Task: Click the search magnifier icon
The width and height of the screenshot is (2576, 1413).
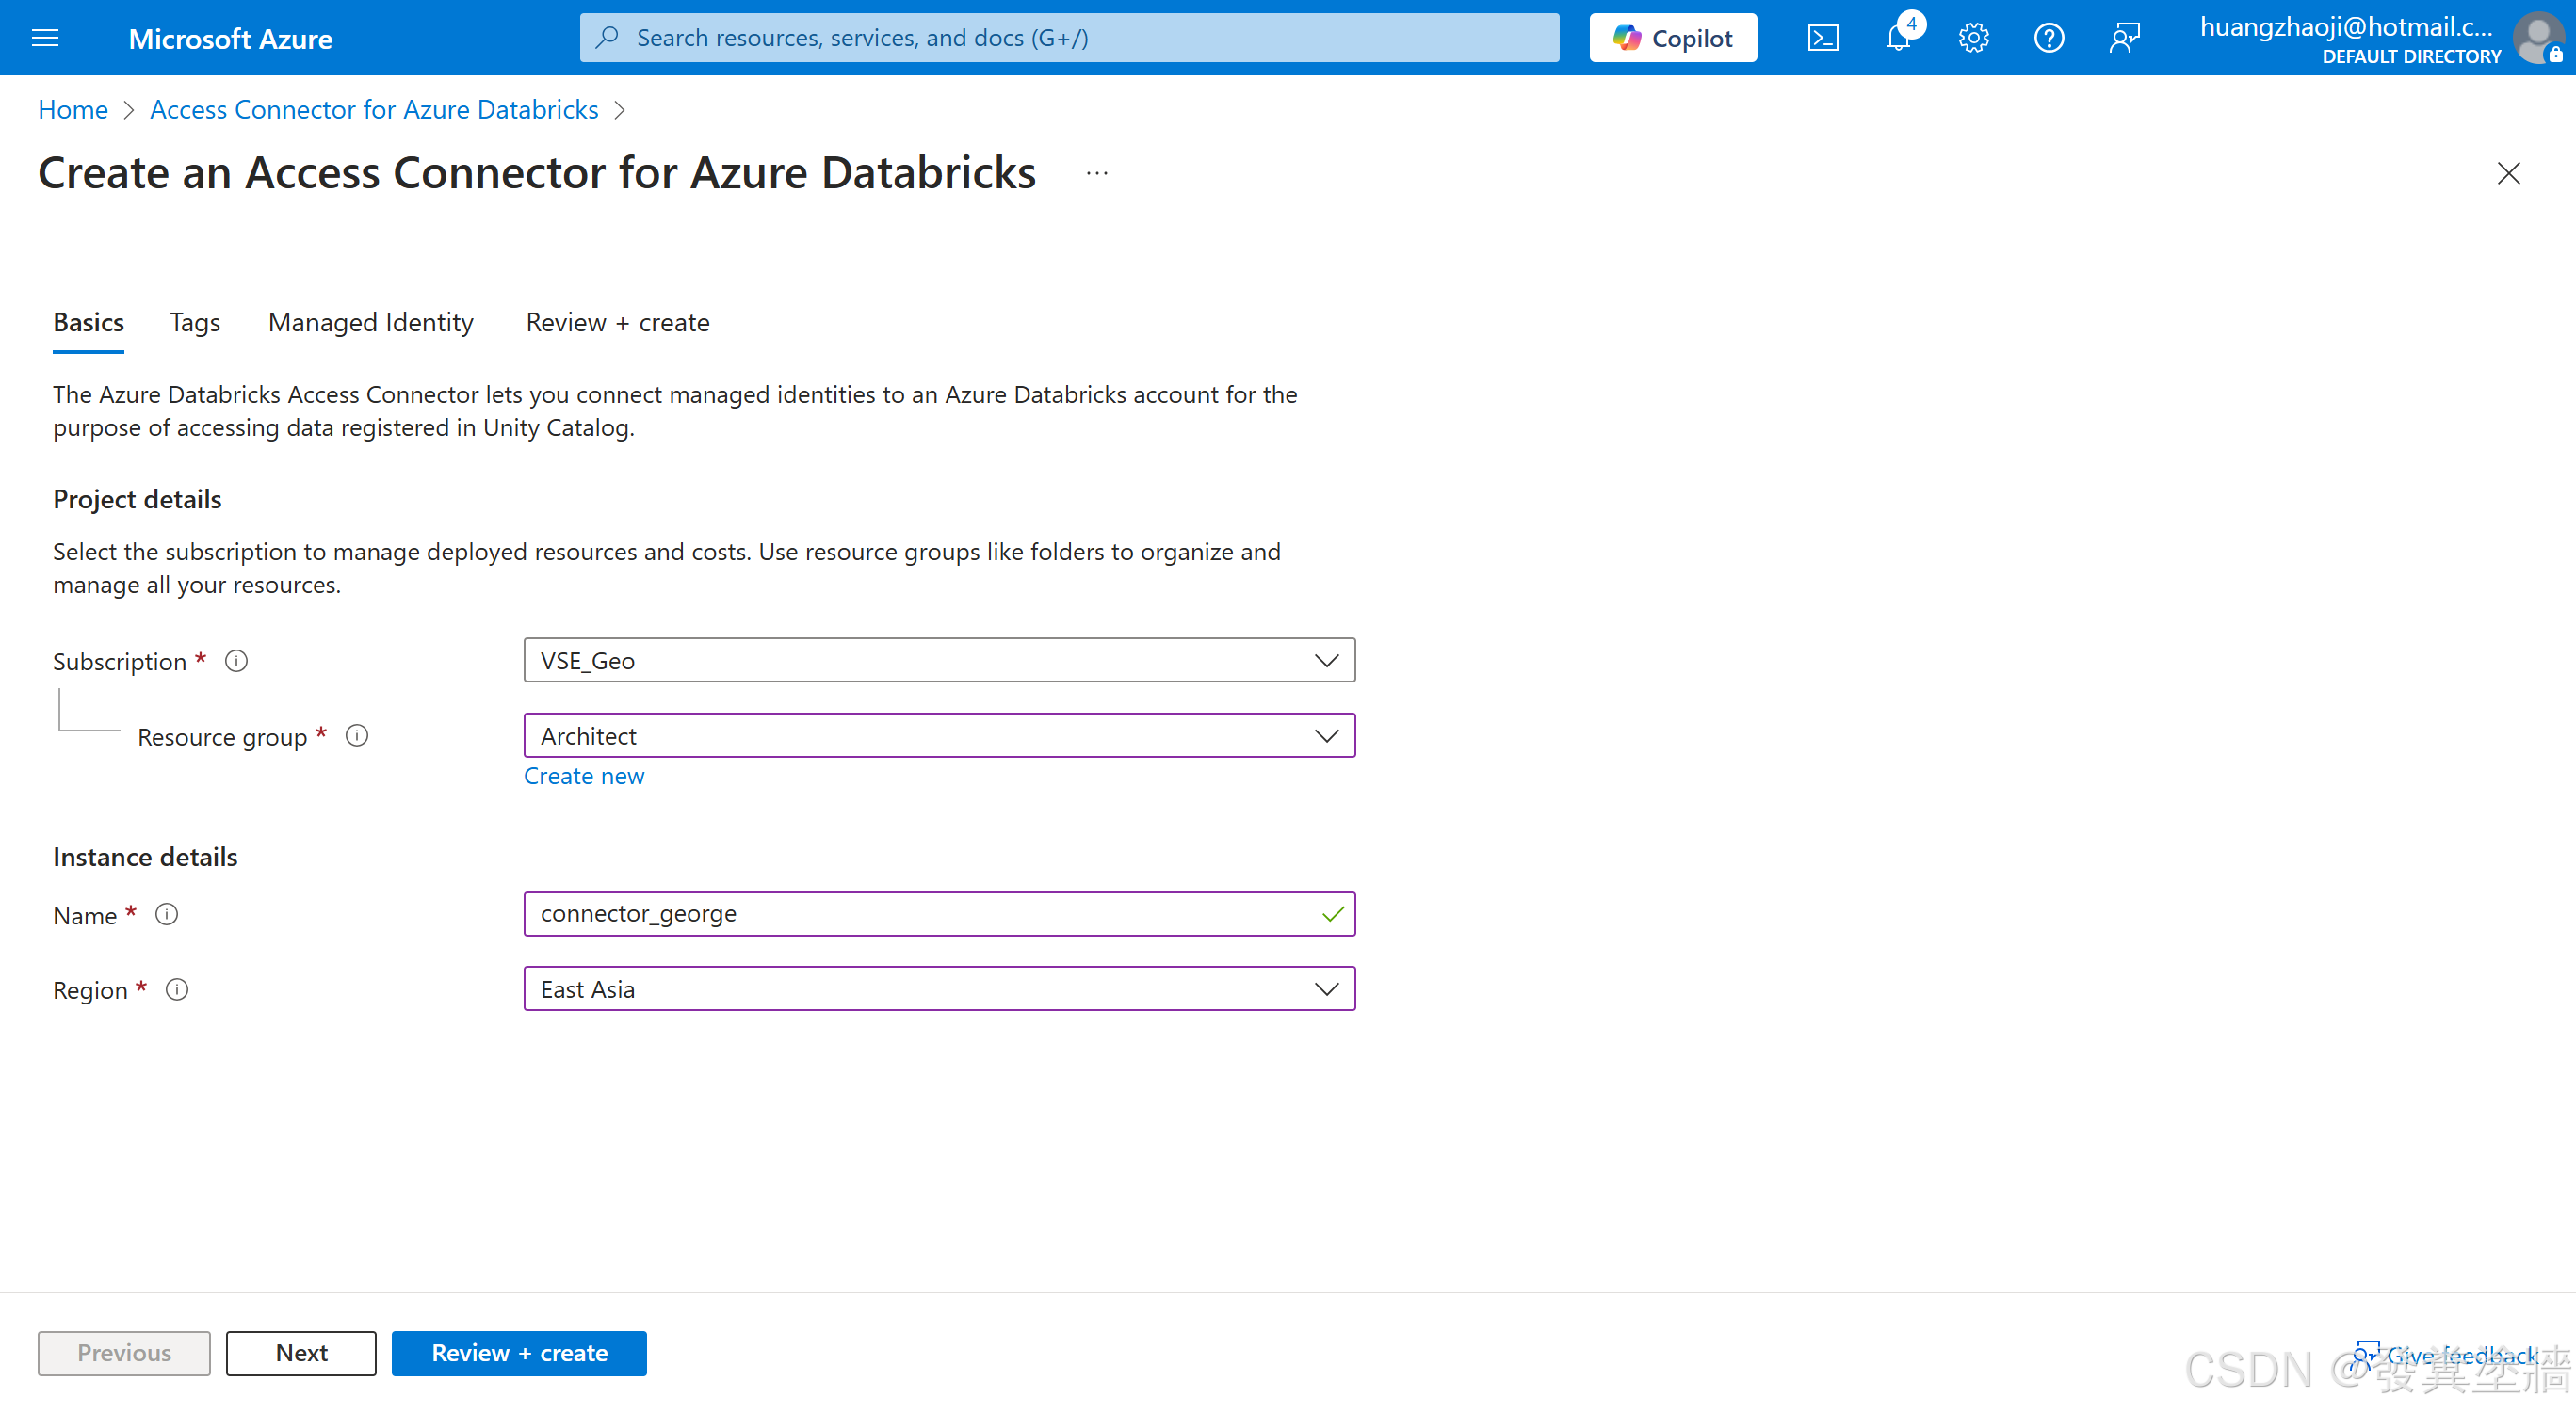Action: 607,38
